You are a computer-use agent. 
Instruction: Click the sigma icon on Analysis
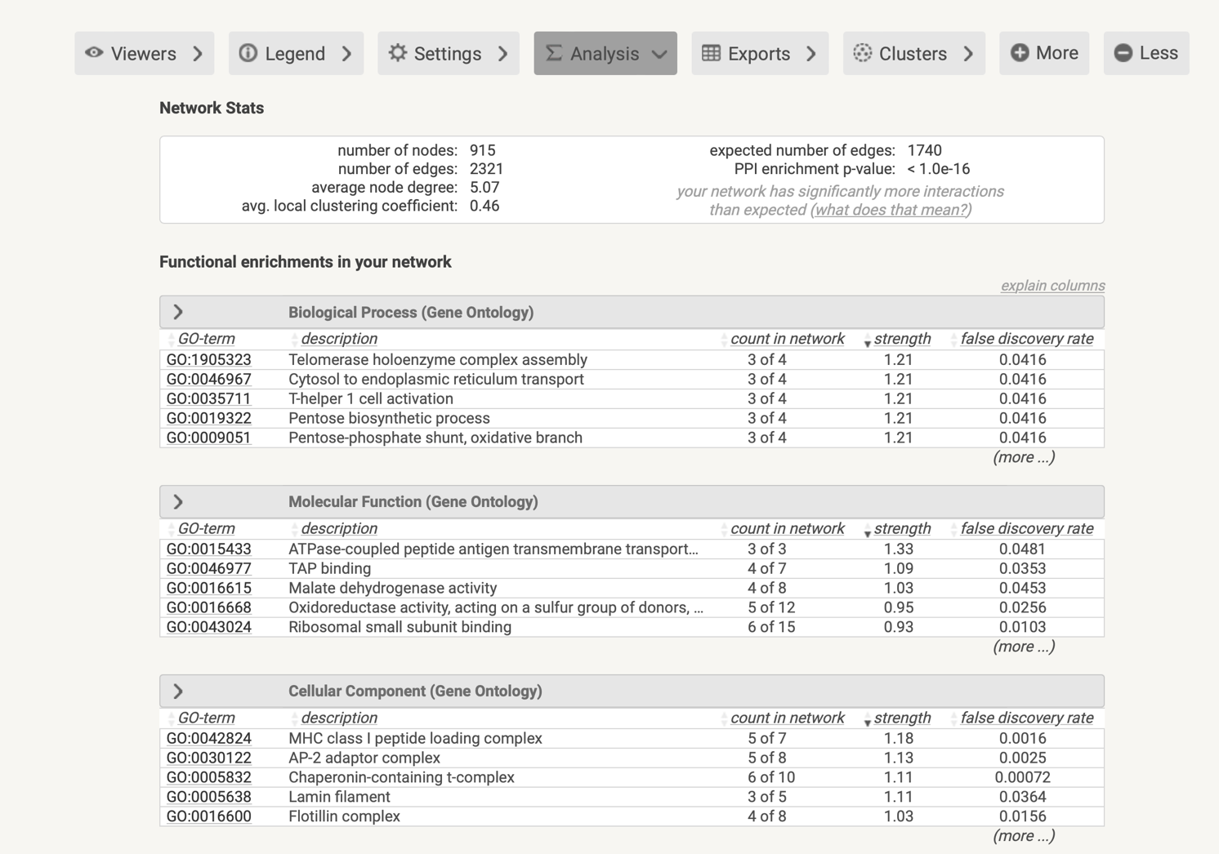554,53
